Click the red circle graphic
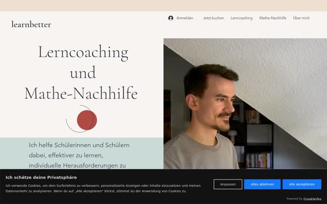 click(x=87, y=120)
